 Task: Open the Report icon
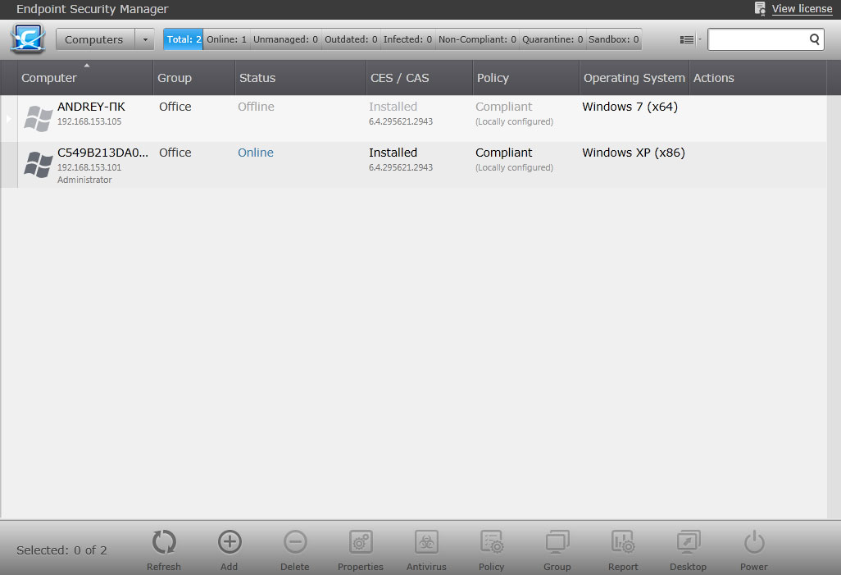623,542
